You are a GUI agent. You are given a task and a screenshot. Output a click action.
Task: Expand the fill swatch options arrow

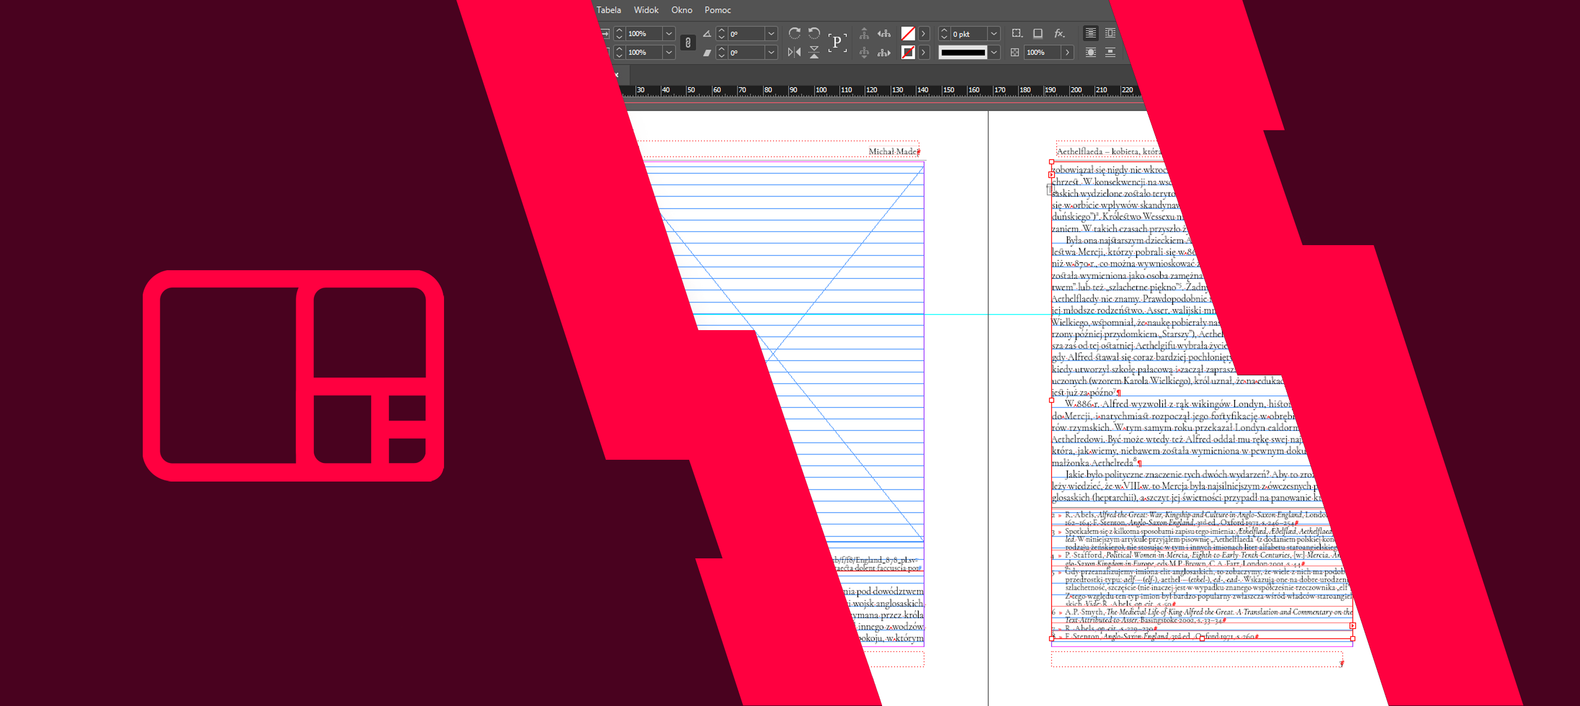coord(923,34)
